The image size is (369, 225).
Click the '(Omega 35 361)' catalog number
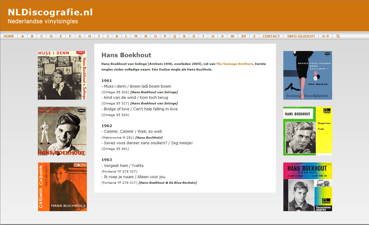(115, 149)
